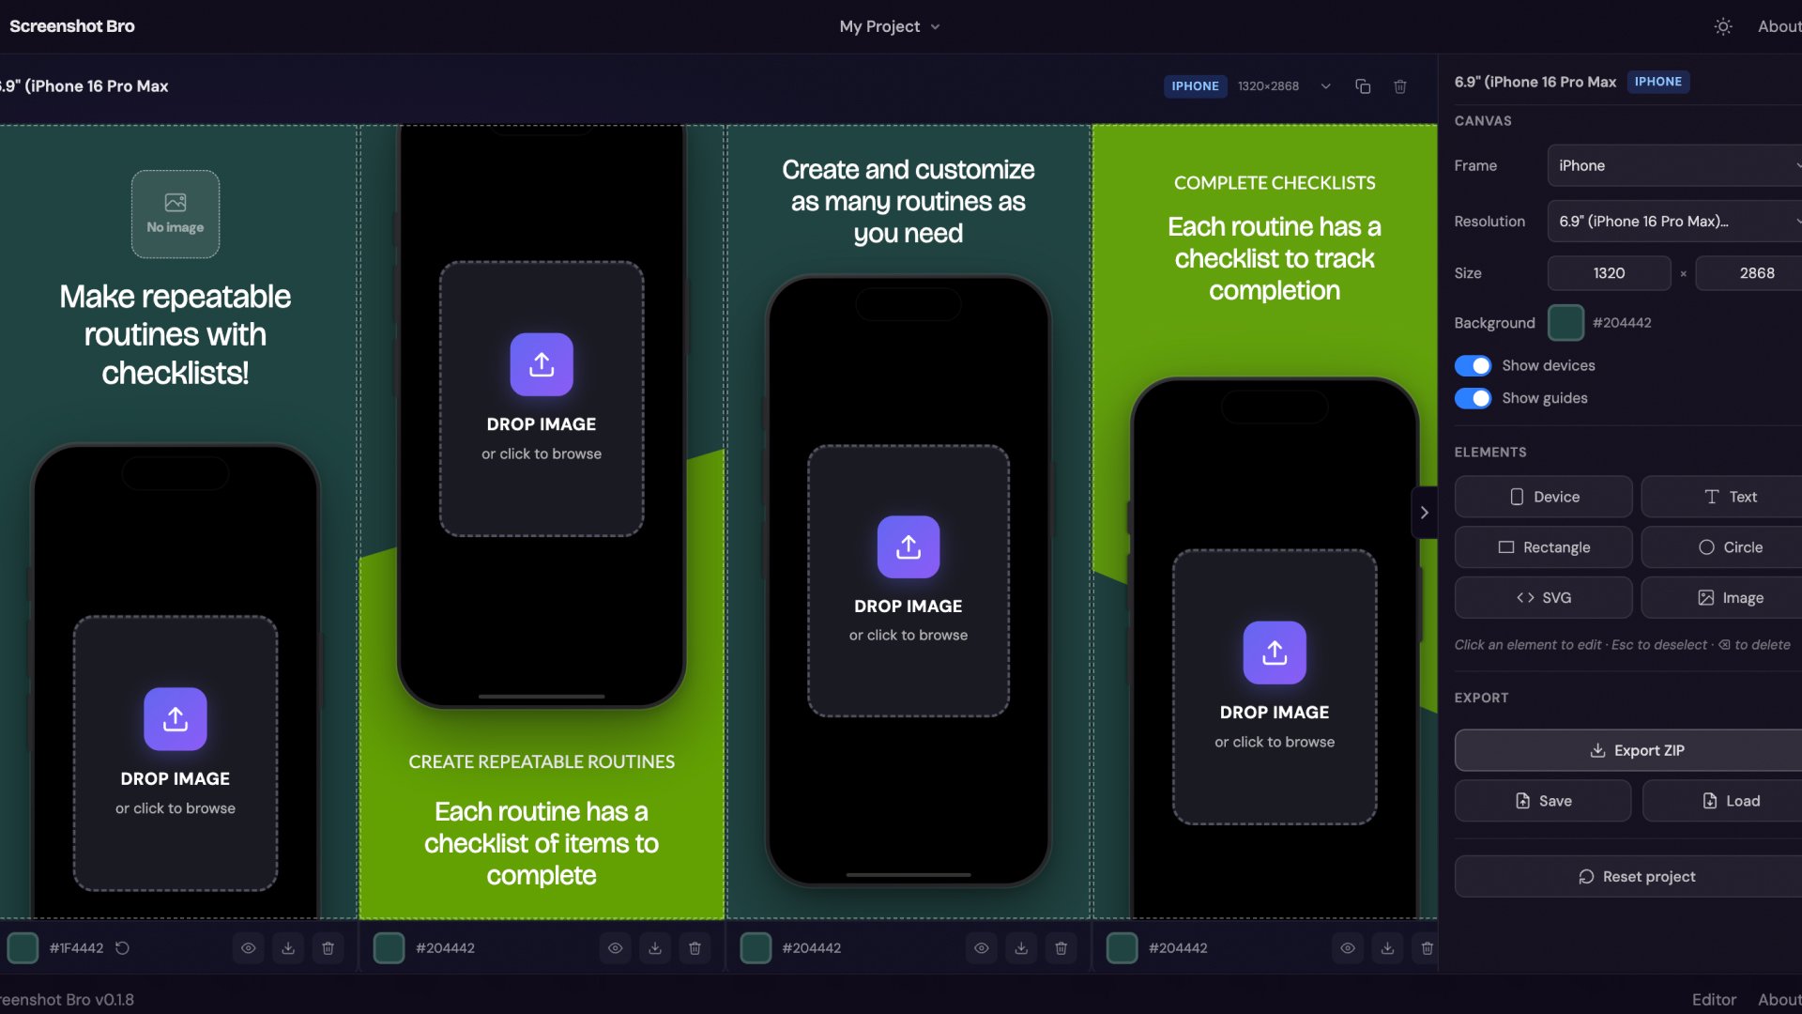The width and height of the screenshot is (1802, 1014).
Task: Open the canvas Background color swatch
Action: pos(1565,323)
